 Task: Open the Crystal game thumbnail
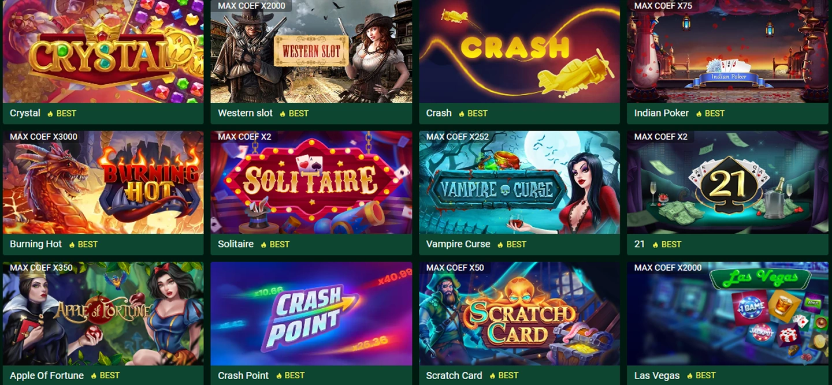[103, 51]
